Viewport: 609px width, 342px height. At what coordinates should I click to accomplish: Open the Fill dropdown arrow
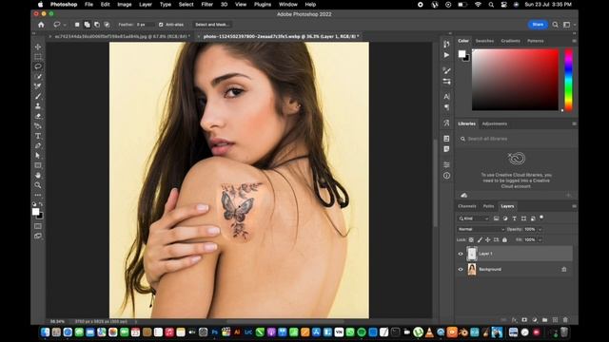tap(540, 240)
